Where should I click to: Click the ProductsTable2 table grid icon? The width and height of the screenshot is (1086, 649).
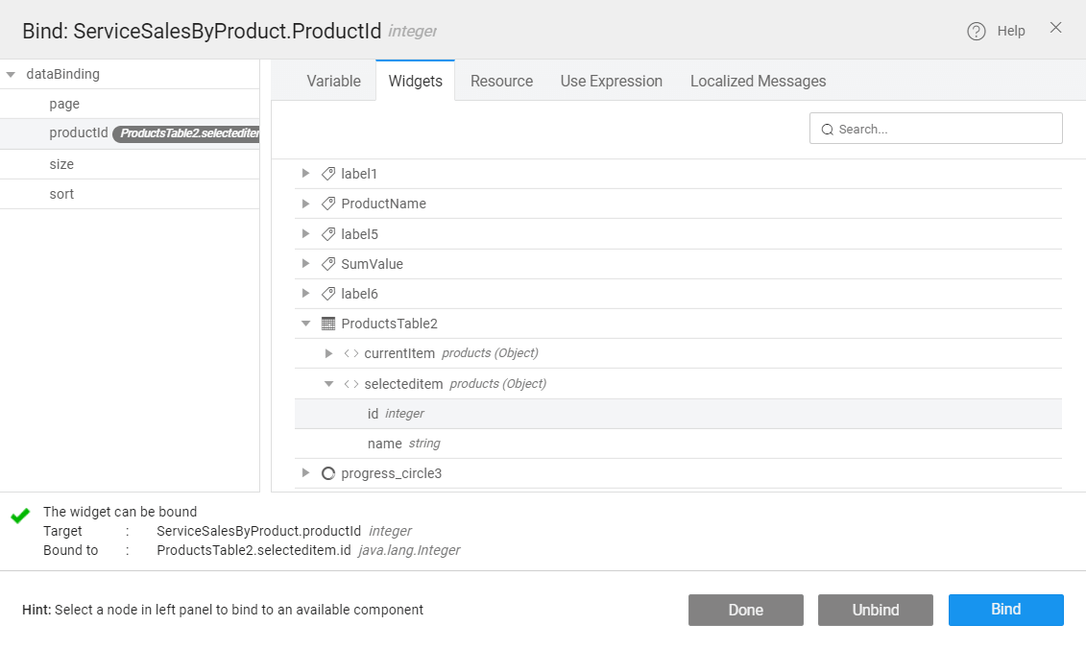328,324
